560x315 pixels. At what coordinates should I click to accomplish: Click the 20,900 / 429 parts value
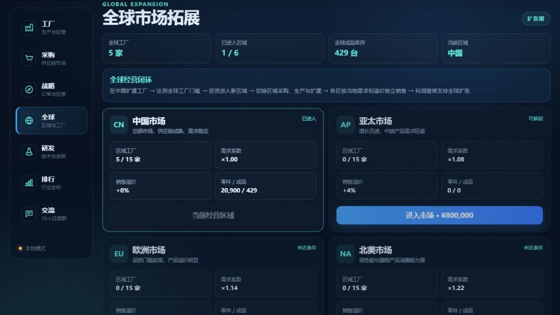pyautogui.click(x=239, y=191)
